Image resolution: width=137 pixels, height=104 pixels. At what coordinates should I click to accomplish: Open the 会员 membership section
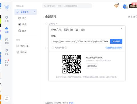pos(7,52)
